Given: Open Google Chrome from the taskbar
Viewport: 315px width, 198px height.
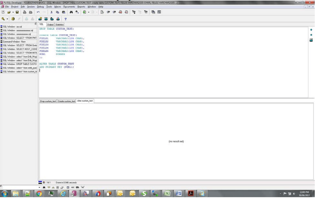Looking at the screenshot, I should [39, 194].
